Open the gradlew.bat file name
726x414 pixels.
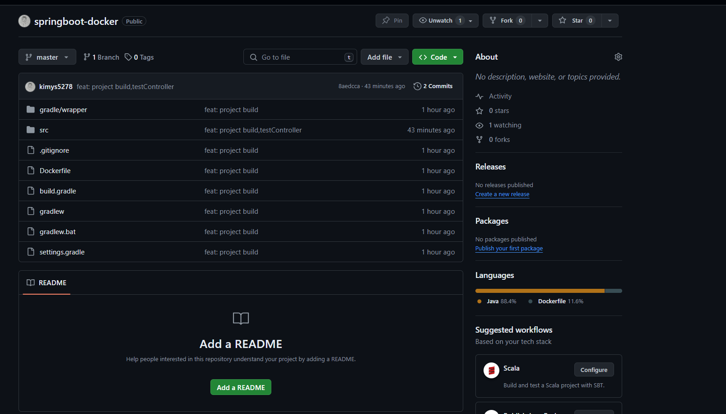58,232
